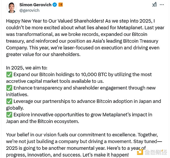Click checkmark beside Expand our Bitcoin holdings
The width and height of the screenshot is (170, 158).
pyautogui.click(x=9, y=75)
